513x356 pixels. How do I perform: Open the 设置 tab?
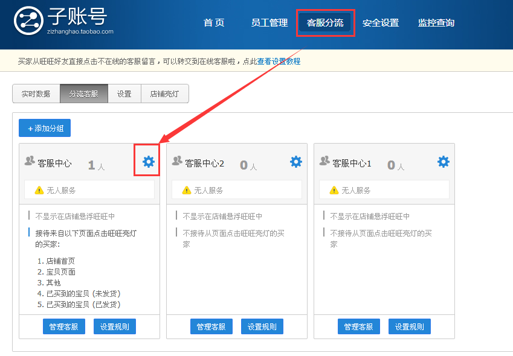pyautogui.click(x=124, y=94)
